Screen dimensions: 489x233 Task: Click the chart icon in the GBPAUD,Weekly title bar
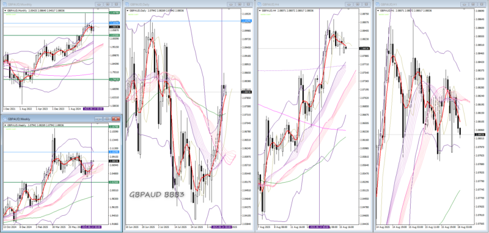tap(5, 119)
